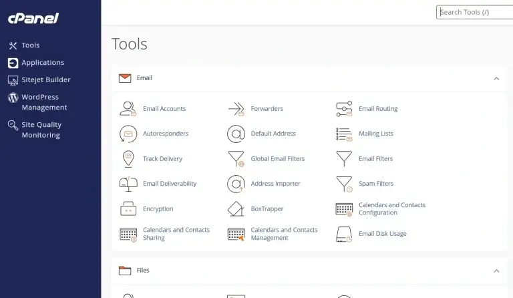The width and height of the screenshot is (513, 298).
Task: Click the Email Disk Usage icon
Action: click(x=344, y=234)
